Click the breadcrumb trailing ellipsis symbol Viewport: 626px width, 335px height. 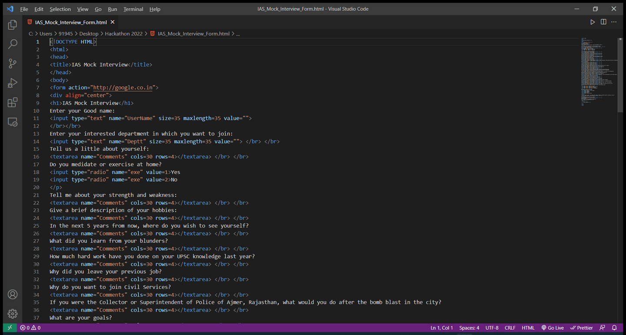coord(238,33)
